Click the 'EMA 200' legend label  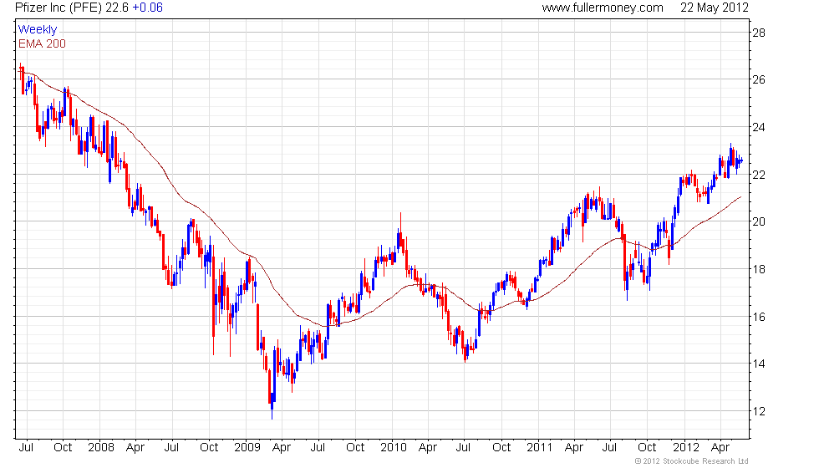[x=42, y=43]
